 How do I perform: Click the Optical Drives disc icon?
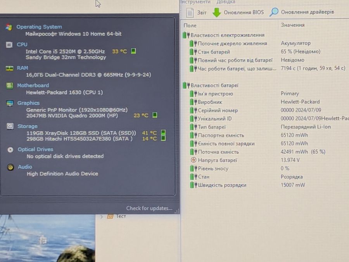pos(10,150)
